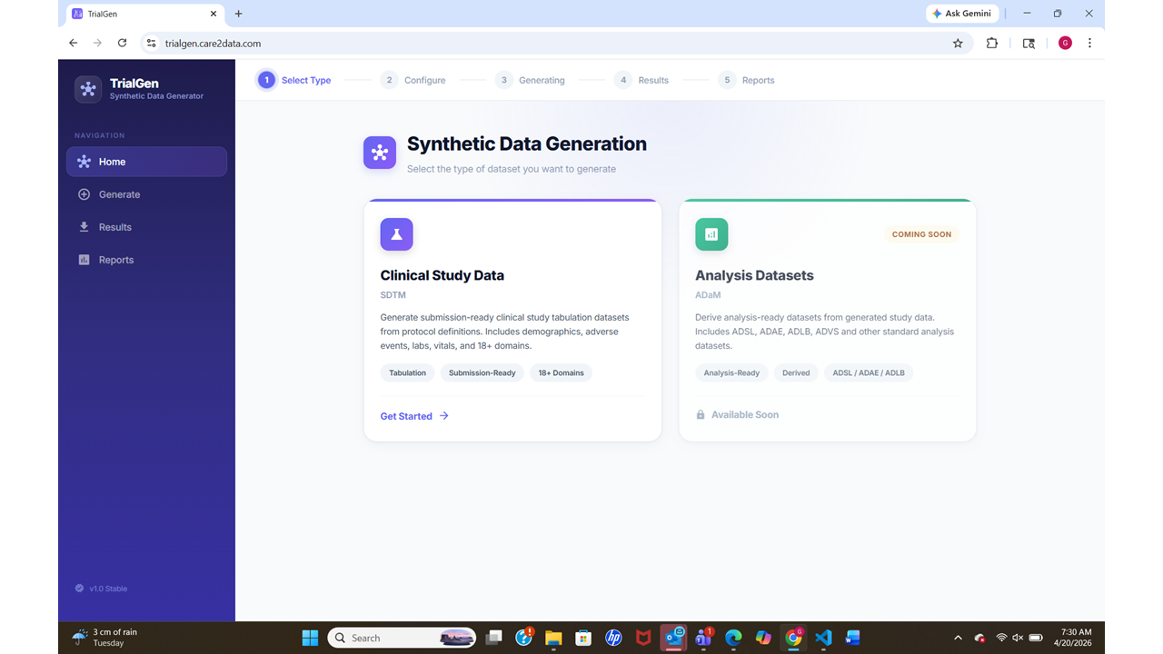Open Reports in the sidebar navigation
This screenshot has height=654, width=1163.
tap(146, 260)
